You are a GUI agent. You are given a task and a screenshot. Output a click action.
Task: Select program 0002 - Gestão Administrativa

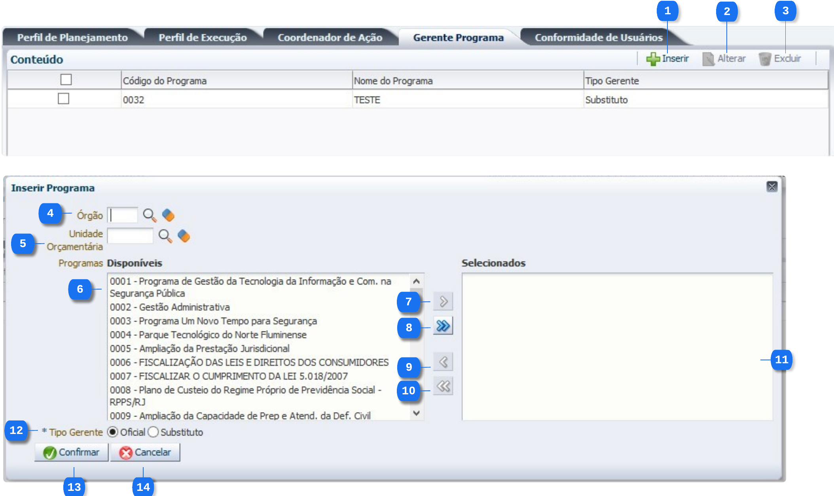[x=170, y=307]
